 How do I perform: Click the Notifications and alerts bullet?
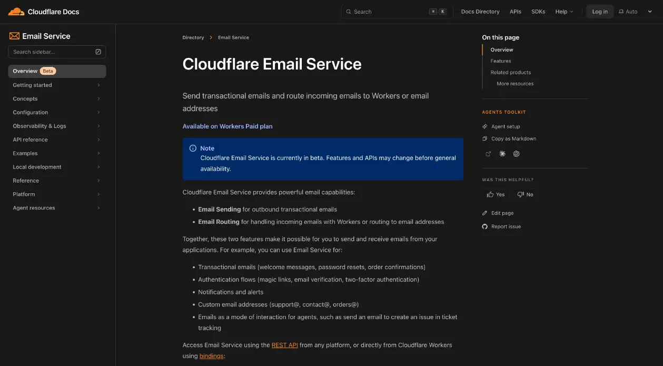pyautogui.click(x=231, y=292)
